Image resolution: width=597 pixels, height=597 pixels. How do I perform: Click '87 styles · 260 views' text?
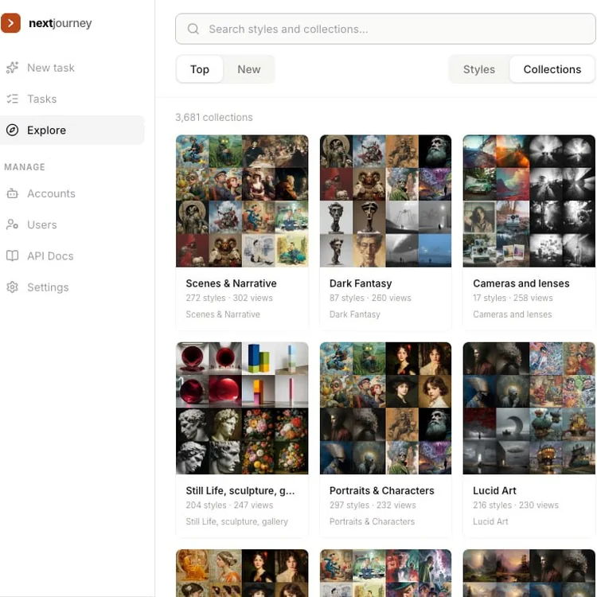[x=370, y=298]
